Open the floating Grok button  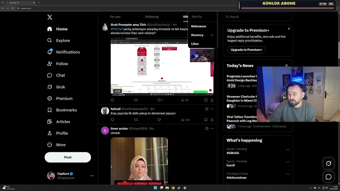(329, 163)
